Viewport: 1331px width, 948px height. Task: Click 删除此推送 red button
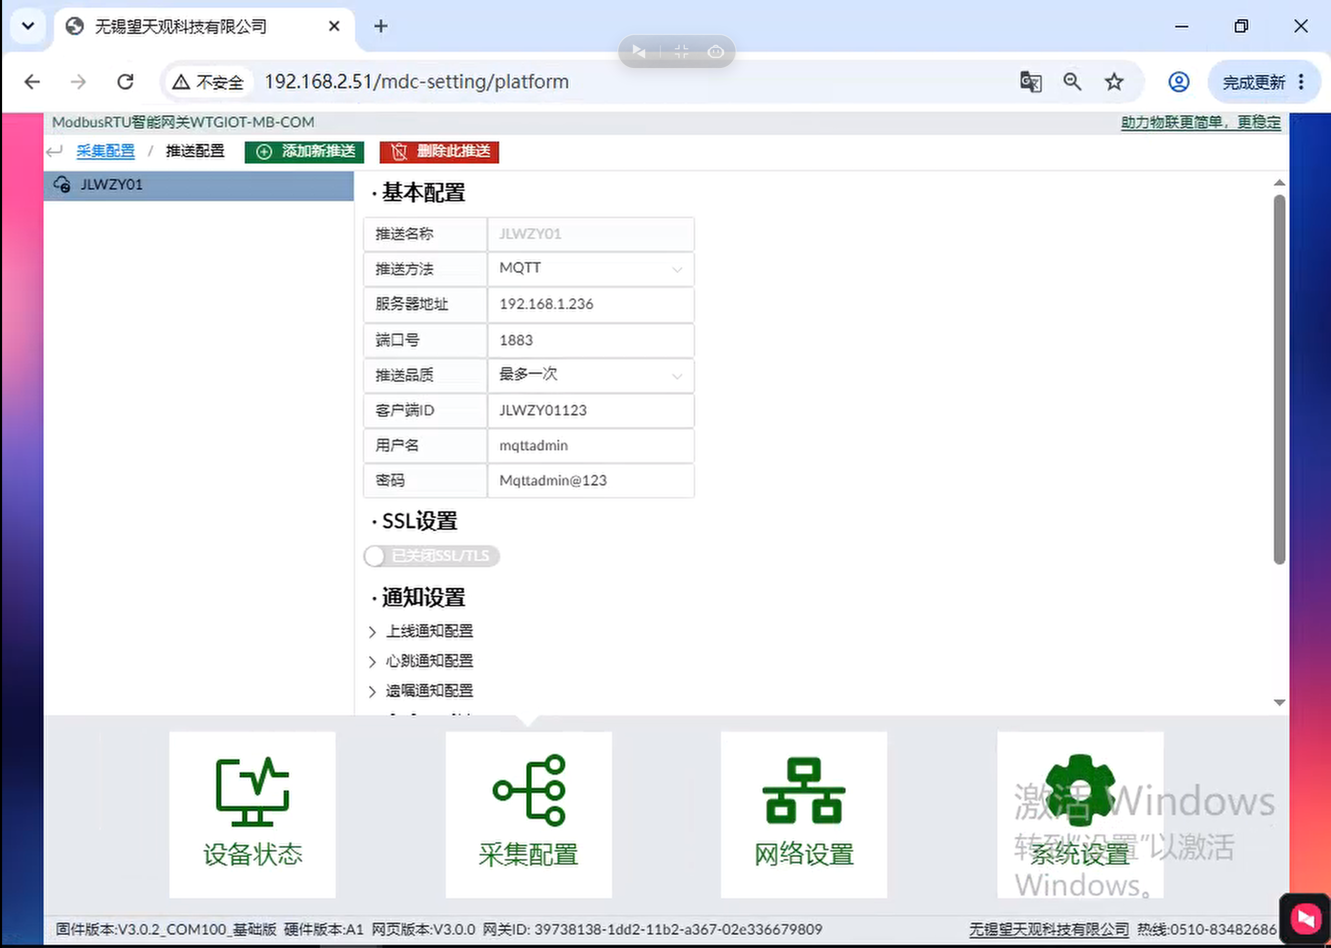point(439,152)
